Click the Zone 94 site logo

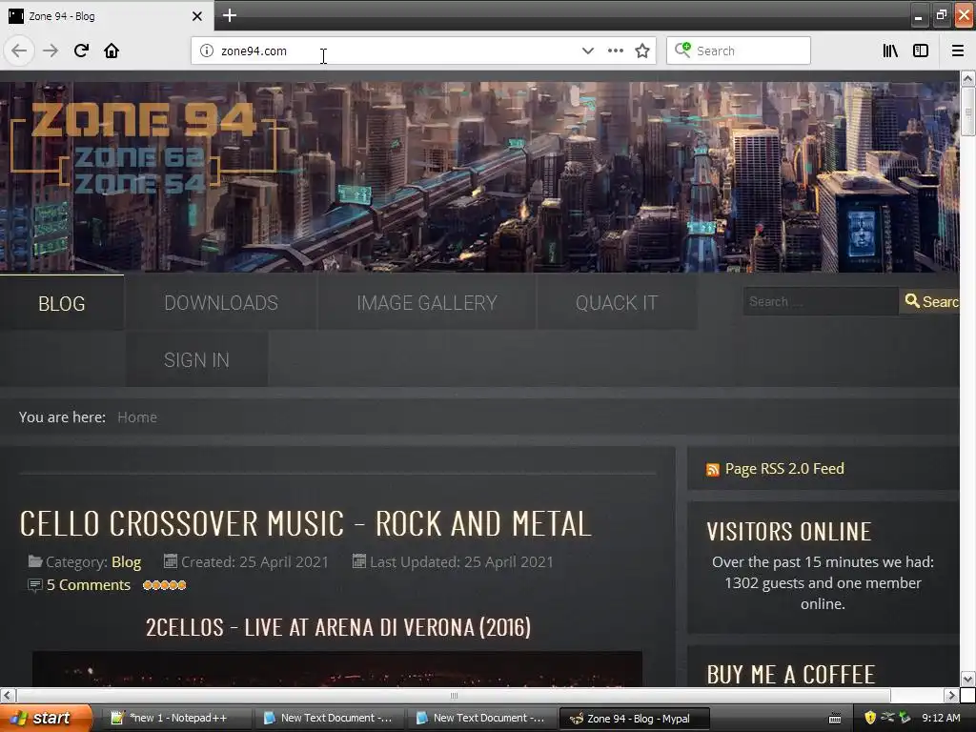click(143, 147)
